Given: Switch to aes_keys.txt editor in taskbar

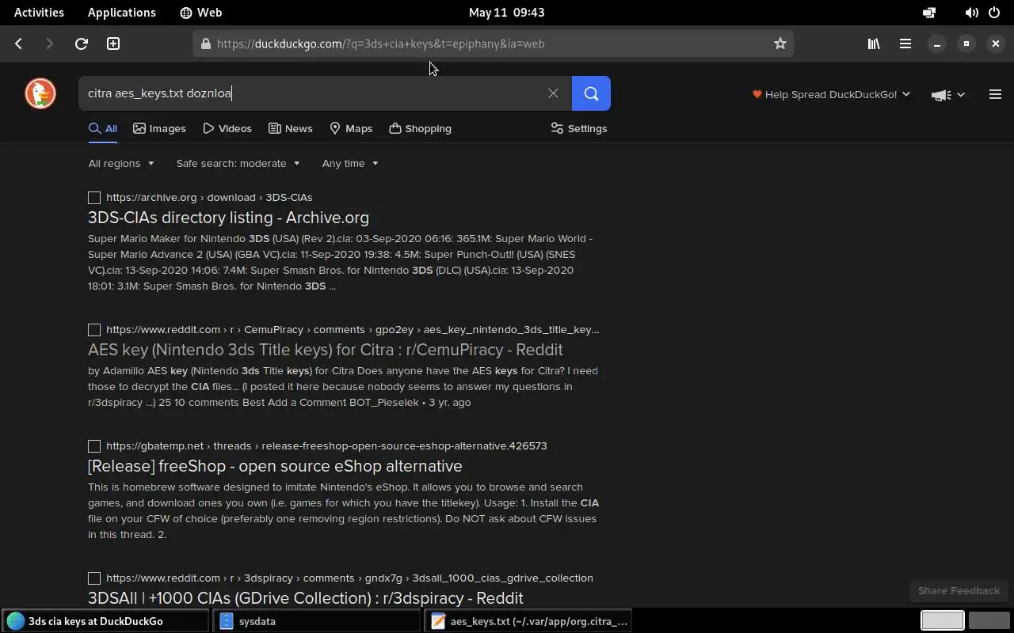Looking at the screenshot, I should 528,621.
